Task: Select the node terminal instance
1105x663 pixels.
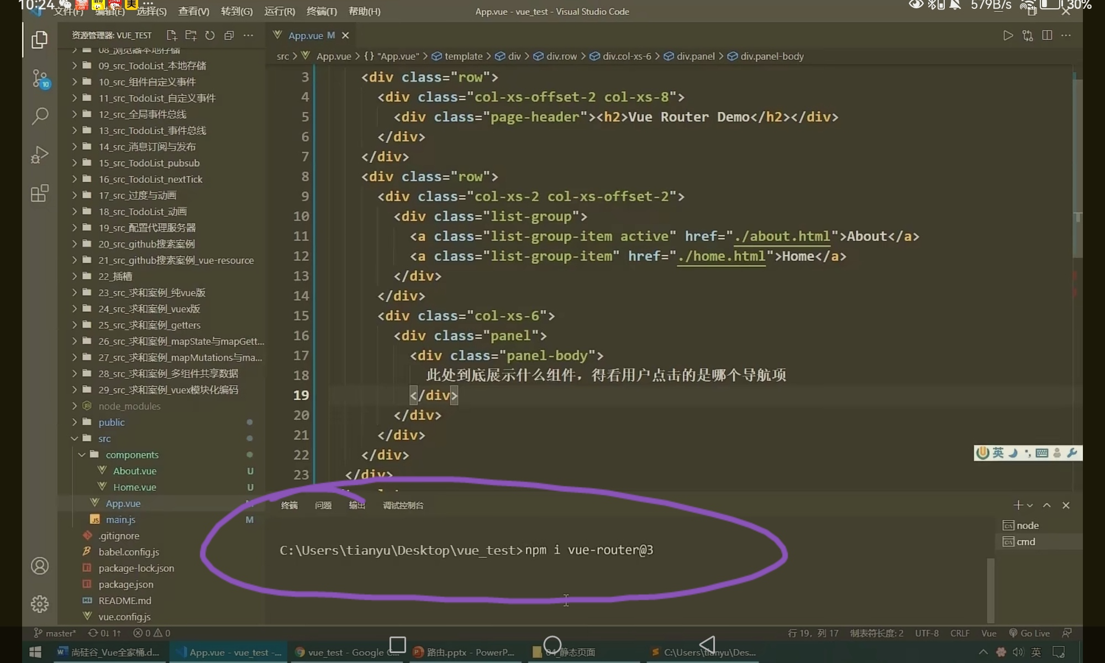Action: point(1027,525)
